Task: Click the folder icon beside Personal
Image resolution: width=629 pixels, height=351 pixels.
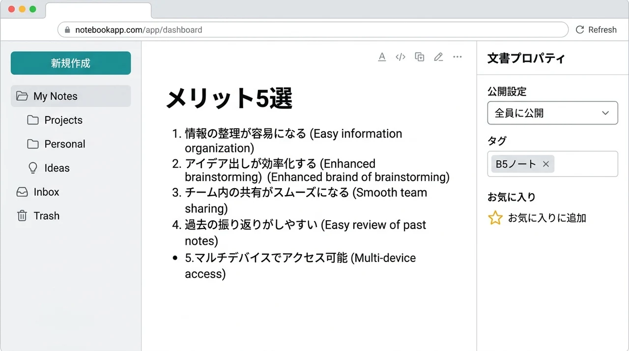Action: pos(33,144)
